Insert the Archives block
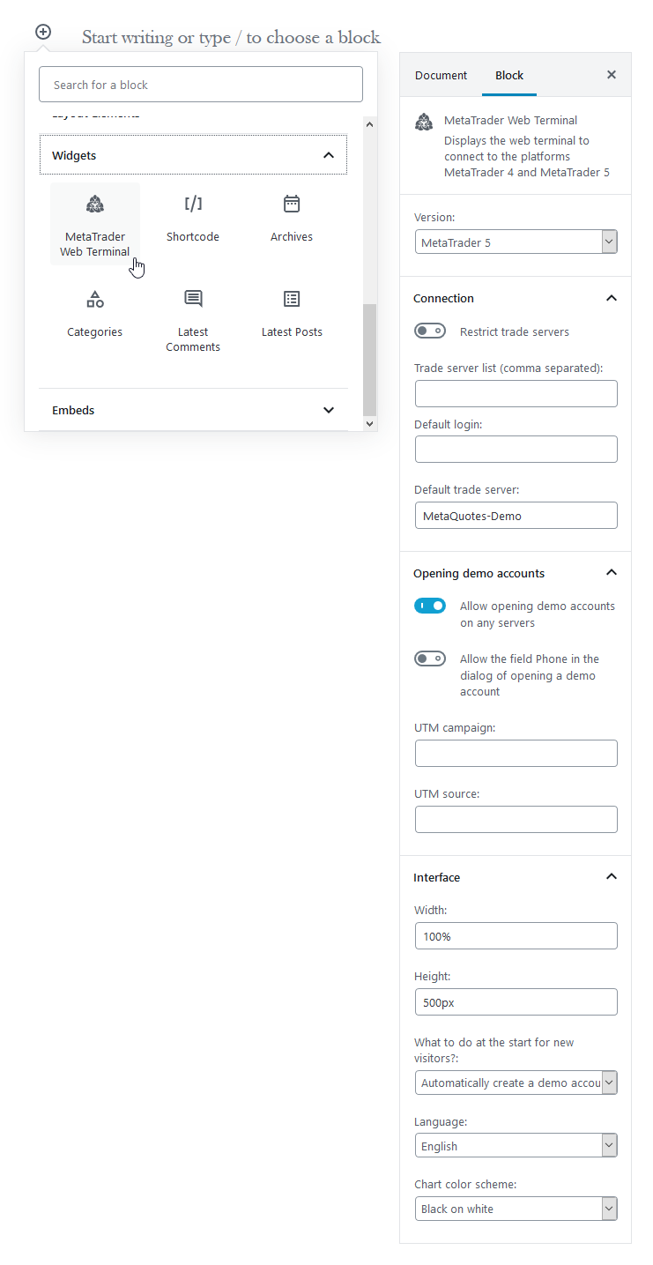This screenshot has width=653, height=1265. [x=292, y=218]
